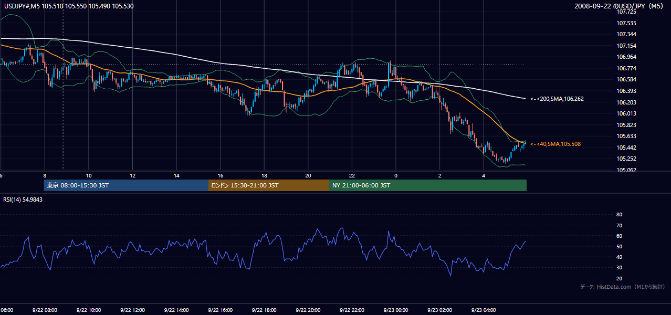Image resolution: width=671 pixels, height=315 pixels.
Task: Click the 9/23 00:00 time label
Action: click(395, 310)
